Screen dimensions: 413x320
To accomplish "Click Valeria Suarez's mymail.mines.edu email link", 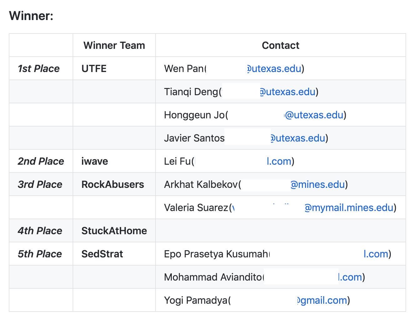I will [349, 208].
